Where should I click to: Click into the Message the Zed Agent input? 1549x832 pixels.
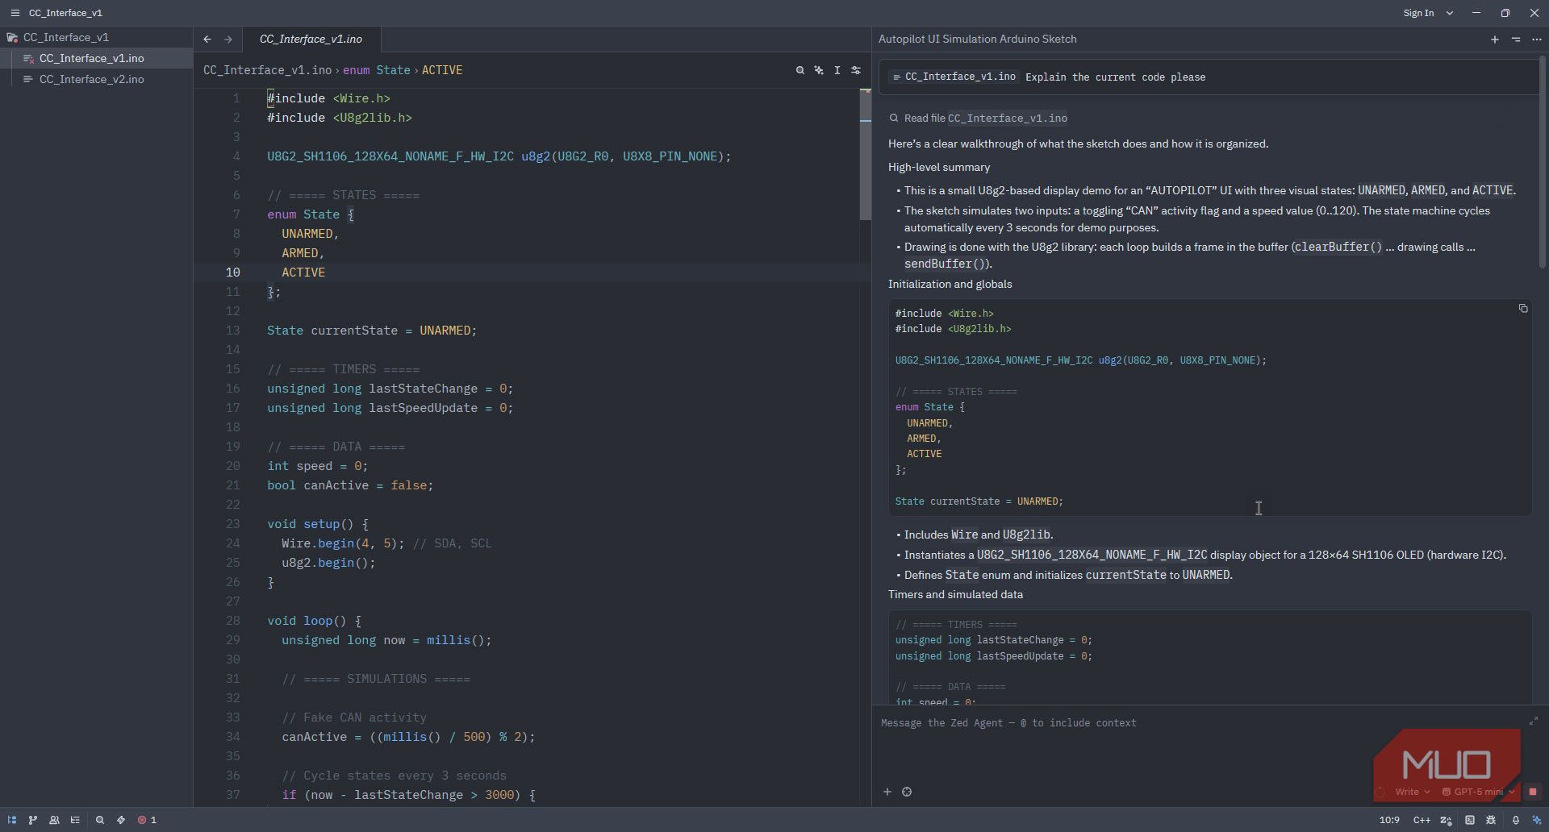1202,723
